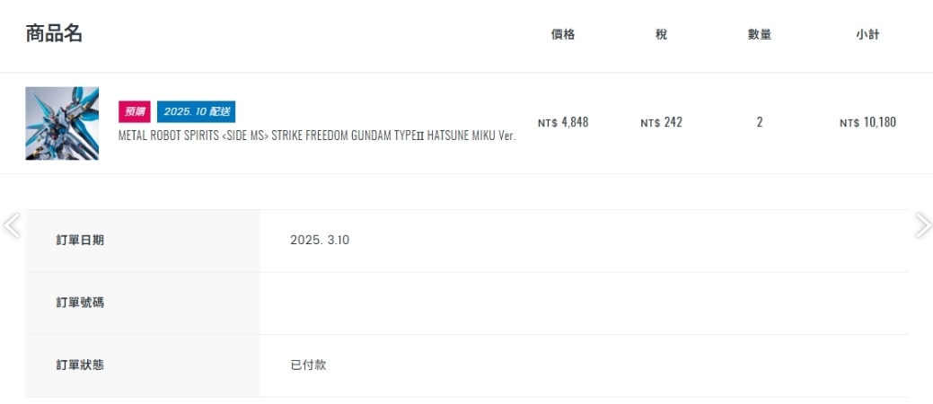Click the 訂單號碼 row label
The image size is (933, 404).
coord(80,303)
